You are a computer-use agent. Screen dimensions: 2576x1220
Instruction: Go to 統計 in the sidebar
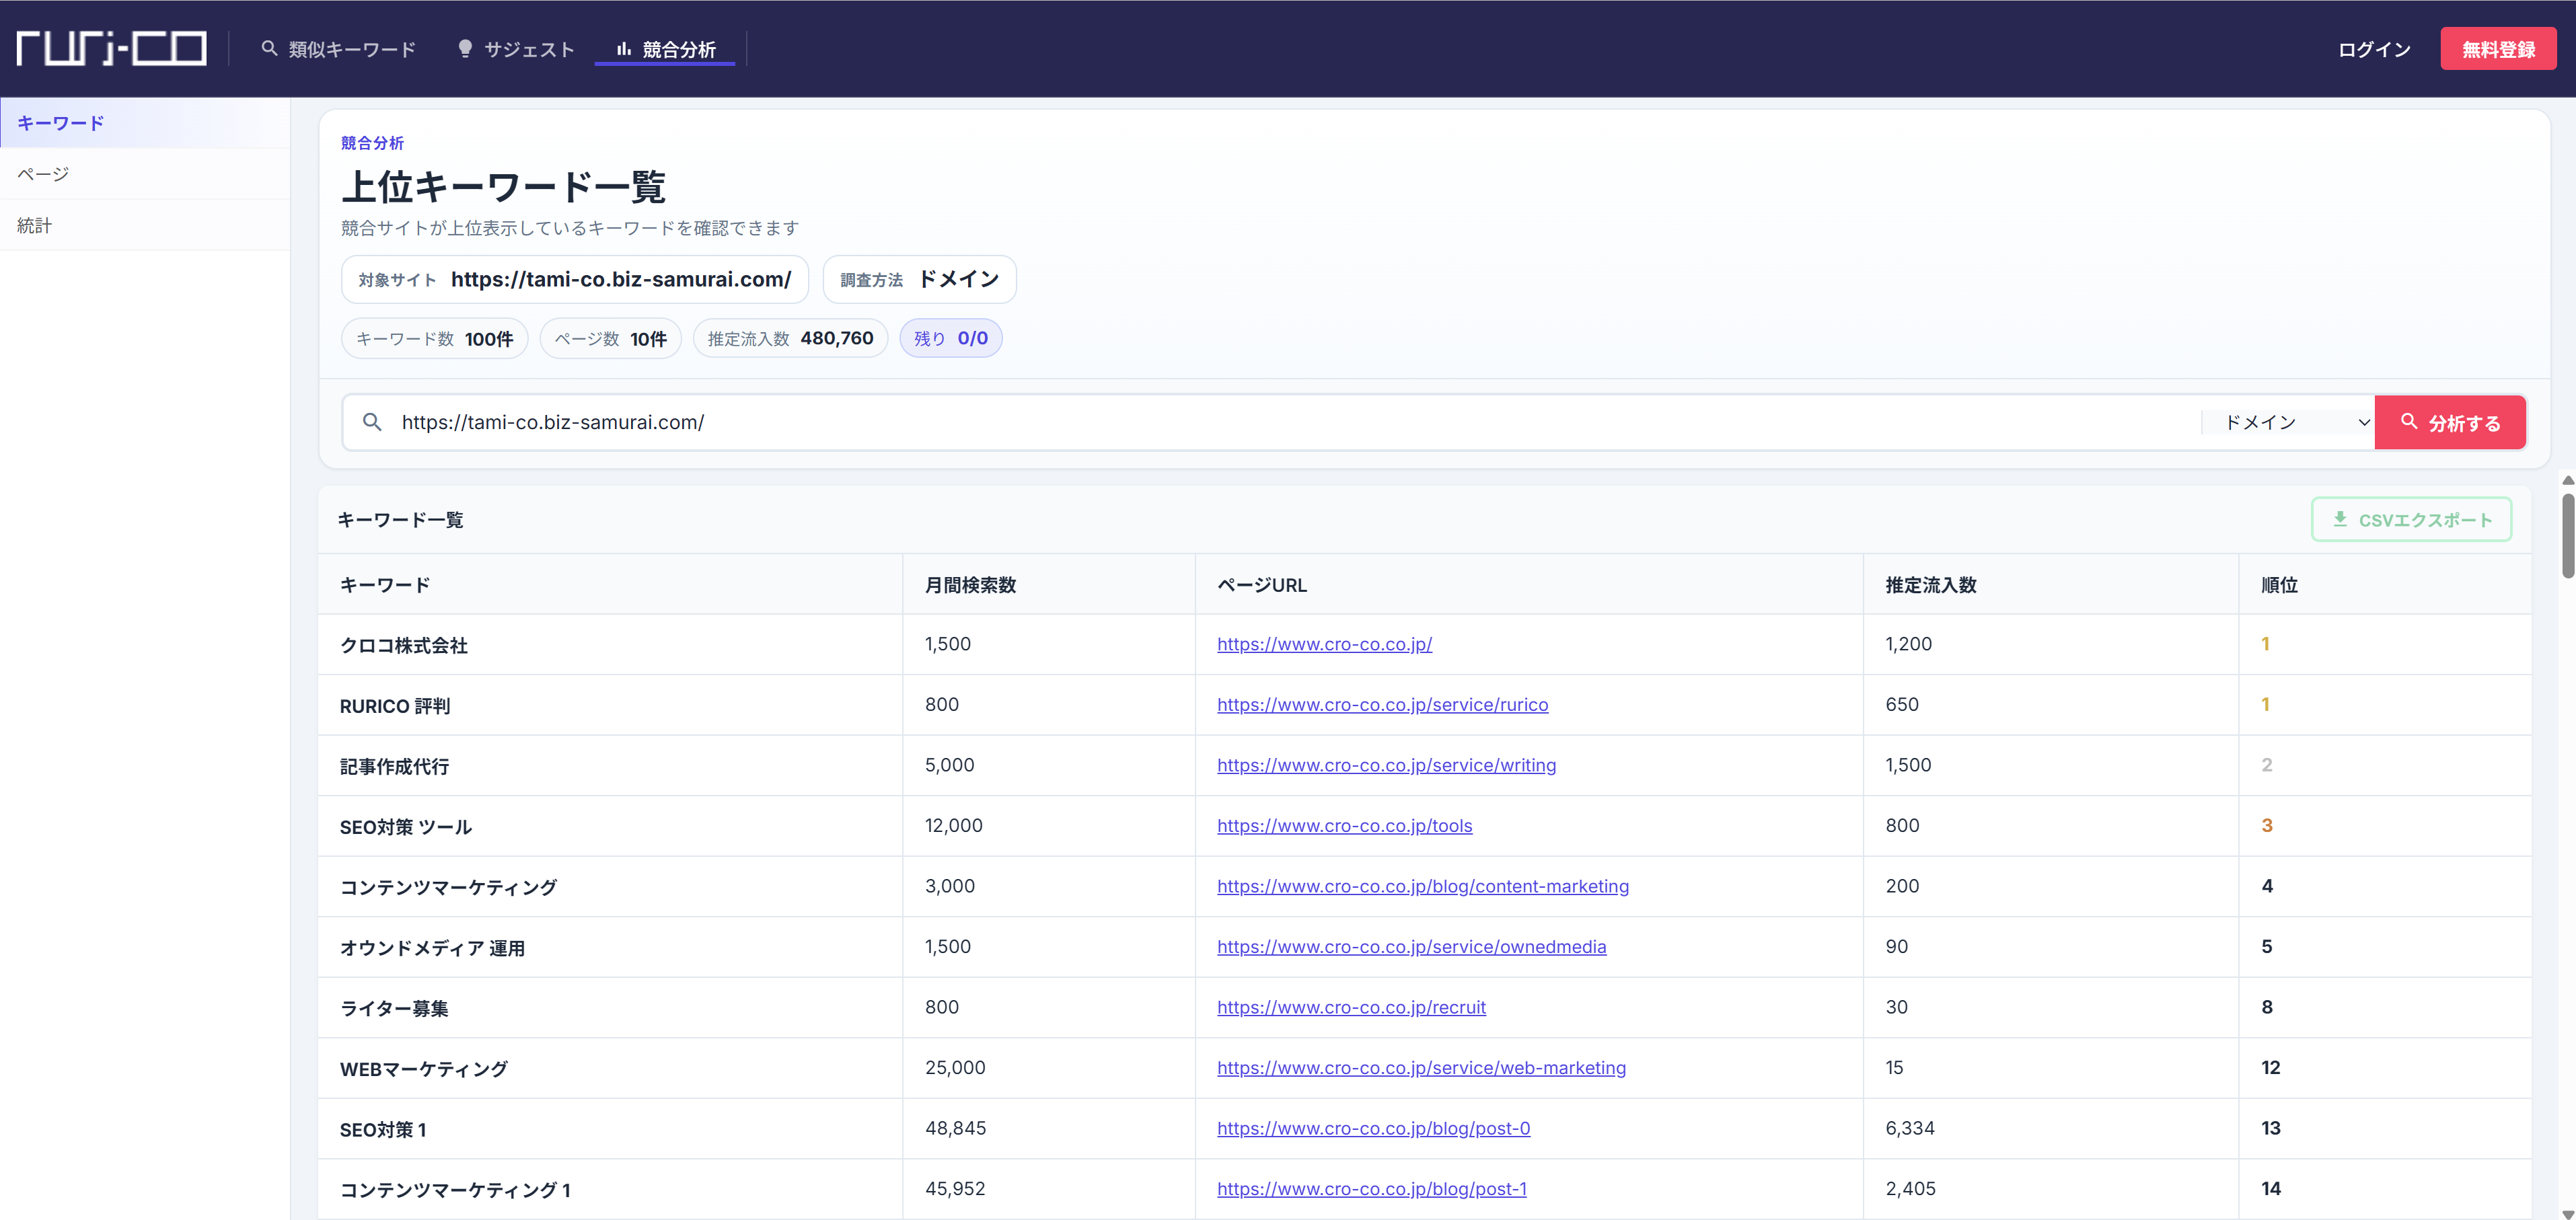(145, 225)
